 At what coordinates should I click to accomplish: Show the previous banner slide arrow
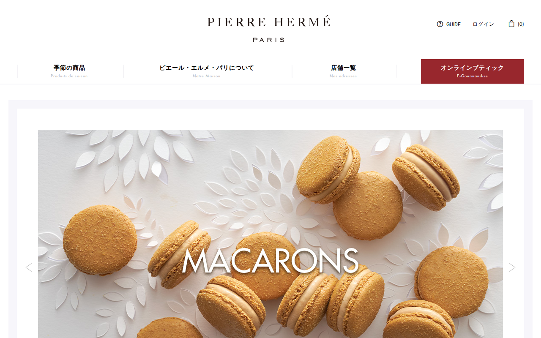[29, 267]
